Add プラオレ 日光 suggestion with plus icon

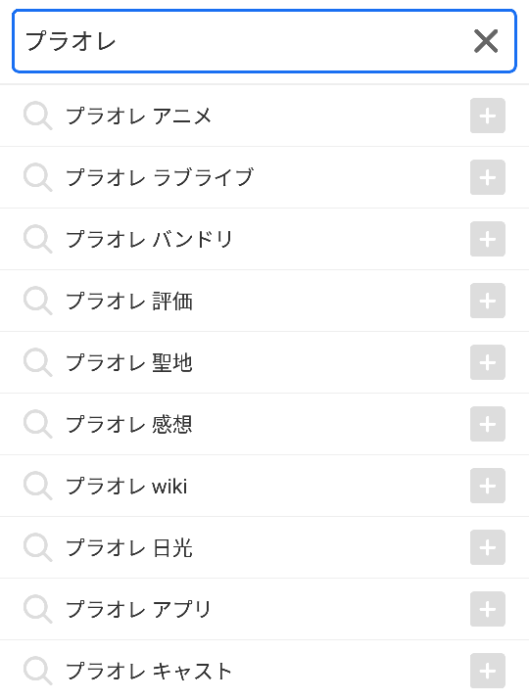coord(488,547)
